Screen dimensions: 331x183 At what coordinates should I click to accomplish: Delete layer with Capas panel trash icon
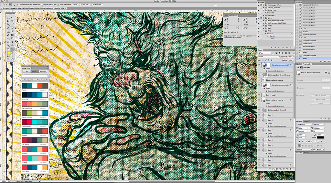291,169
